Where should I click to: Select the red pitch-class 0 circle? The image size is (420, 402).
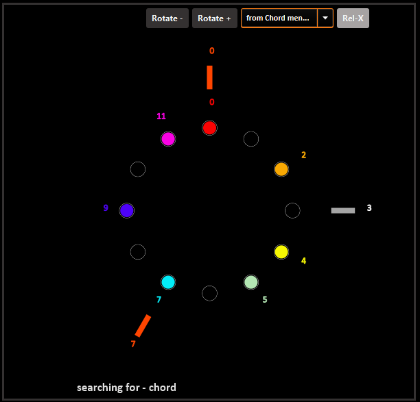coord(209,128)
